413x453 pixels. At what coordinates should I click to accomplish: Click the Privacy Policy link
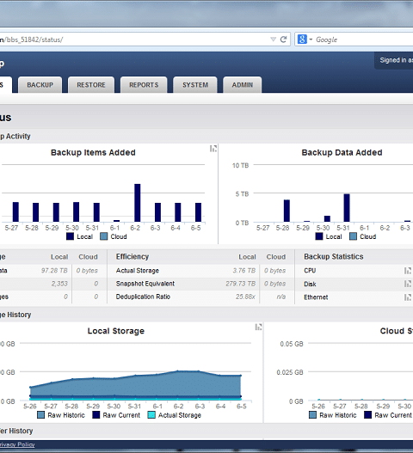click(x=17, y=444)
